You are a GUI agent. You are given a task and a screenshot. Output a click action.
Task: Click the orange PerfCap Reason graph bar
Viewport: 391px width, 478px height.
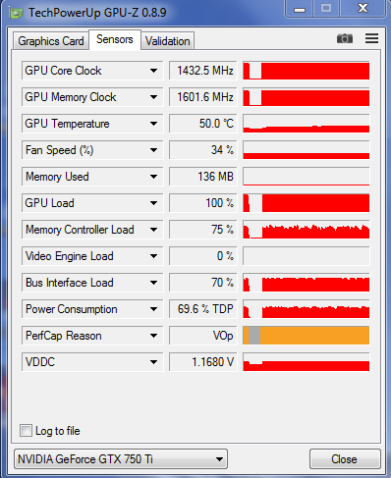pyautogui.click(x=307, y=336)
